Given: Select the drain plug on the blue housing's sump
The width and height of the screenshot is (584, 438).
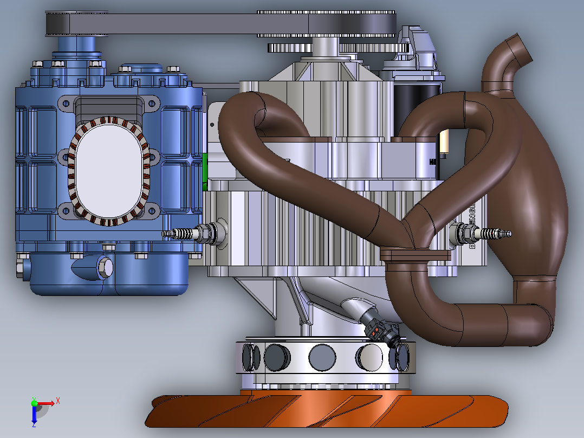Looking at the screenshot, I should 106,268.
